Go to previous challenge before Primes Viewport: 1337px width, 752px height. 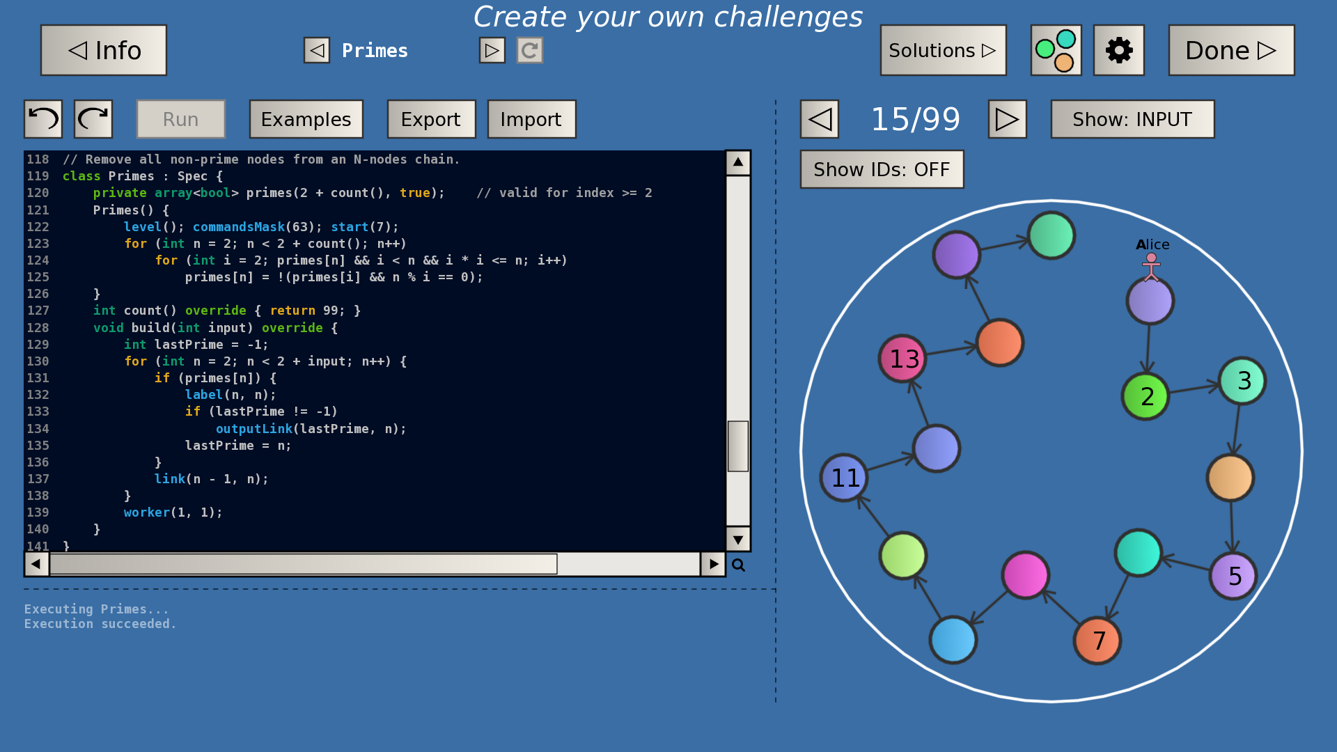(x=317, y=50)
